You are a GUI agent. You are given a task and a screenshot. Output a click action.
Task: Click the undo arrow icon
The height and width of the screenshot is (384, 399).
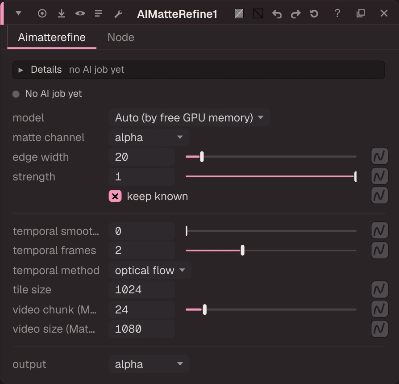click(x=277, y=14)
